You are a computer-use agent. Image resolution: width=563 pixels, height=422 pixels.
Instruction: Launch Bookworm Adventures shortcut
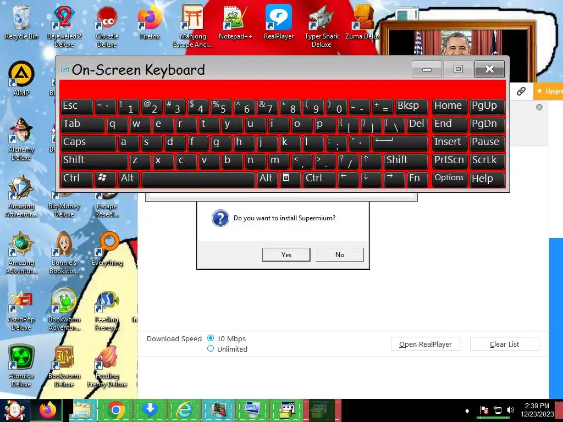point(64,309)
